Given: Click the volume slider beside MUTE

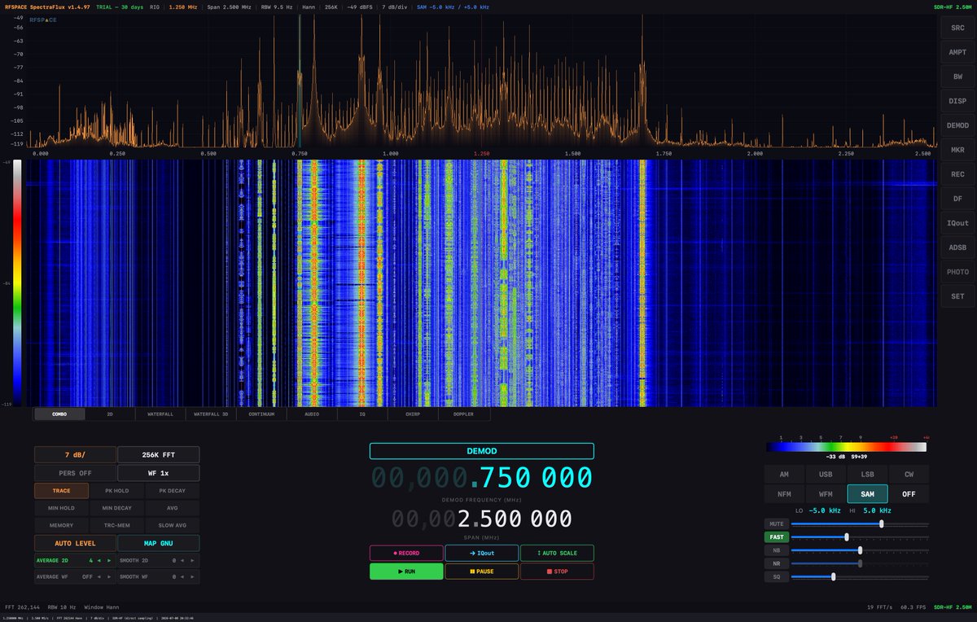Looking at the screenshot, I should [x=860, y=523].
